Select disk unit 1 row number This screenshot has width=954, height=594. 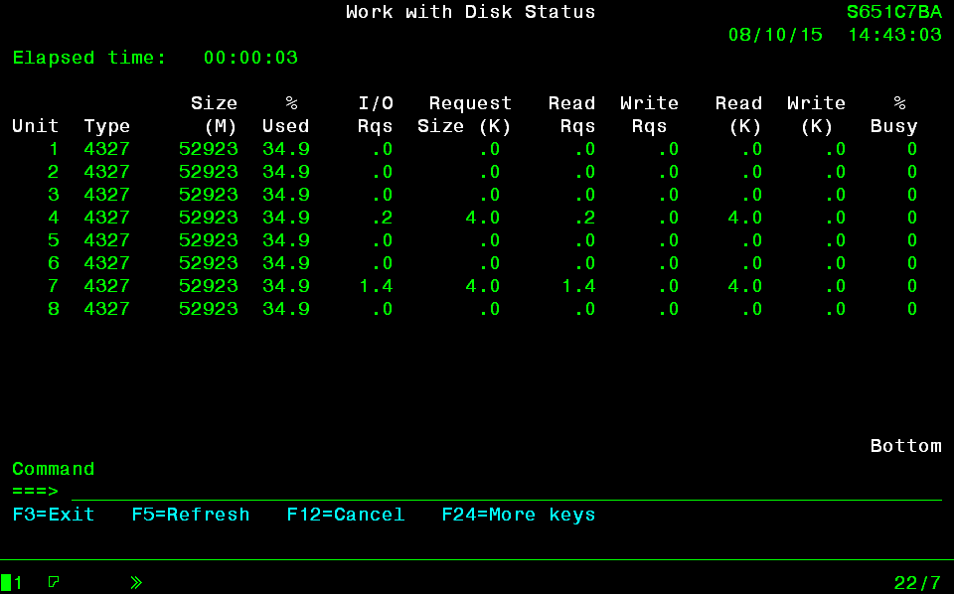54,149
